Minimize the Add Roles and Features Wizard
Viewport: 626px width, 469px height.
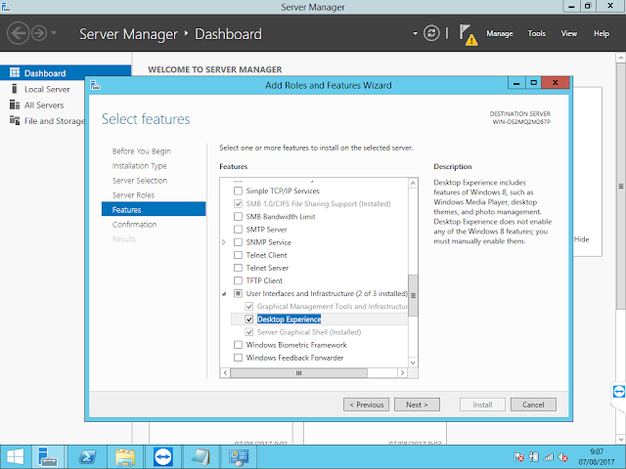click(516, 82)
